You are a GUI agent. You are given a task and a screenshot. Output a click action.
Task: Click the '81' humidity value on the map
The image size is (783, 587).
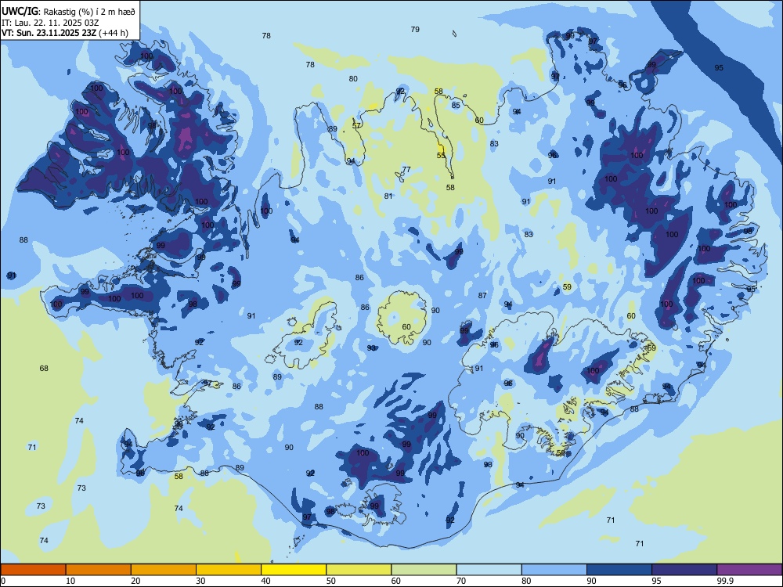point(388,196)
